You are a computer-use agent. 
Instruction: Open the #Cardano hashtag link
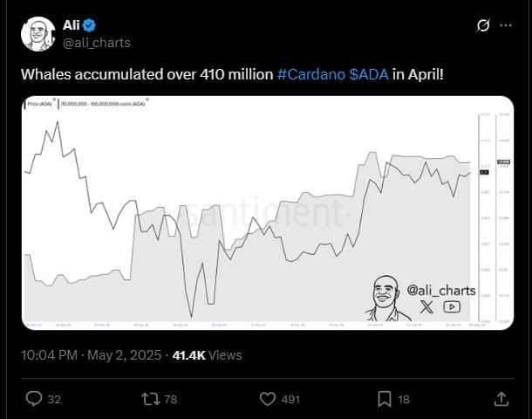point(310,76)
